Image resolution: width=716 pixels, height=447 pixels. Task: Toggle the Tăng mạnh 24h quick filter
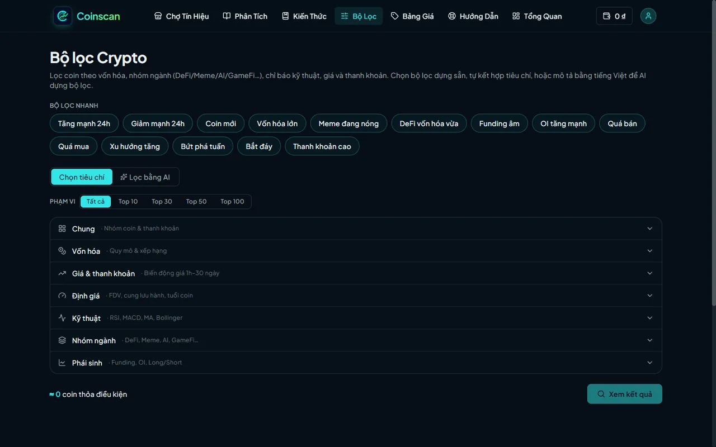[x=84, y=123]
